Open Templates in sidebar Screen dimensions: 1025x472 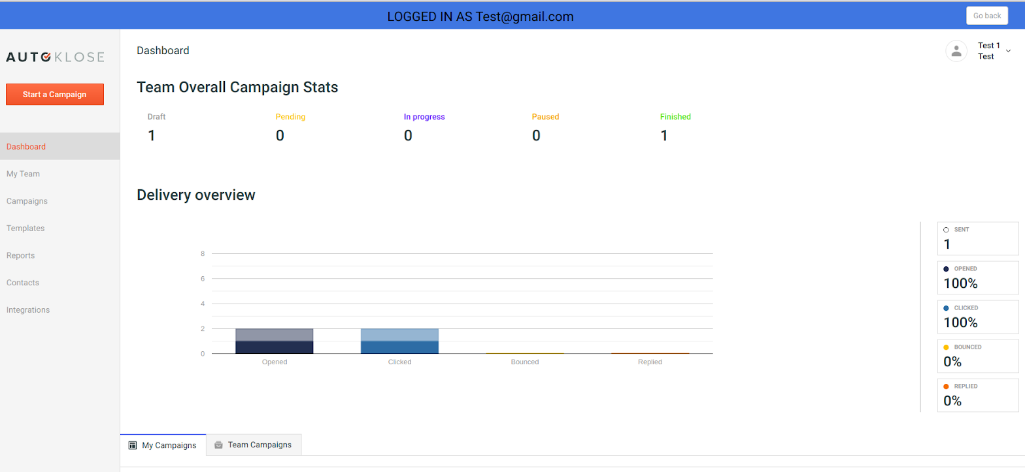click(x=60, y=228)
